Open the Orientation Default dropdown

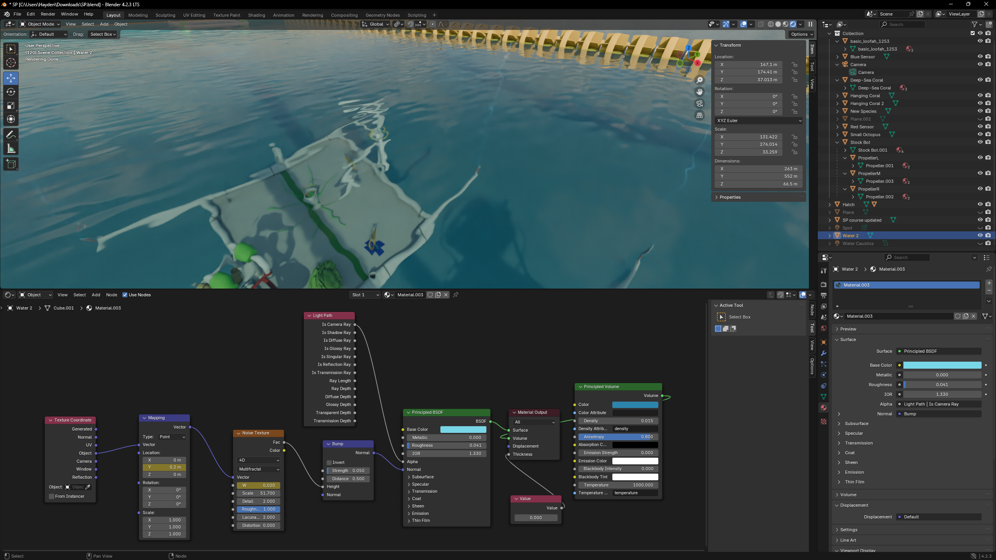(x=49, y=34)
